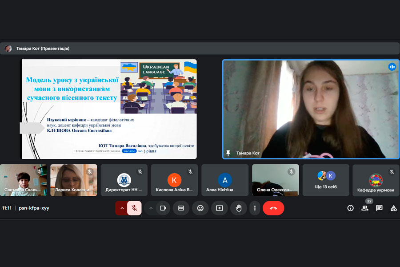Click the 11:11 clock text

point(7,208)
